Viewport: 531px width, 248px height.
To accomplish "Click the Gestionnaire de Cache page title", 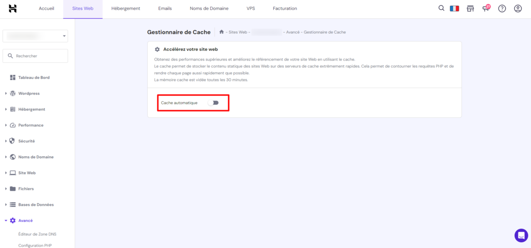I will [x=179, y=32].
